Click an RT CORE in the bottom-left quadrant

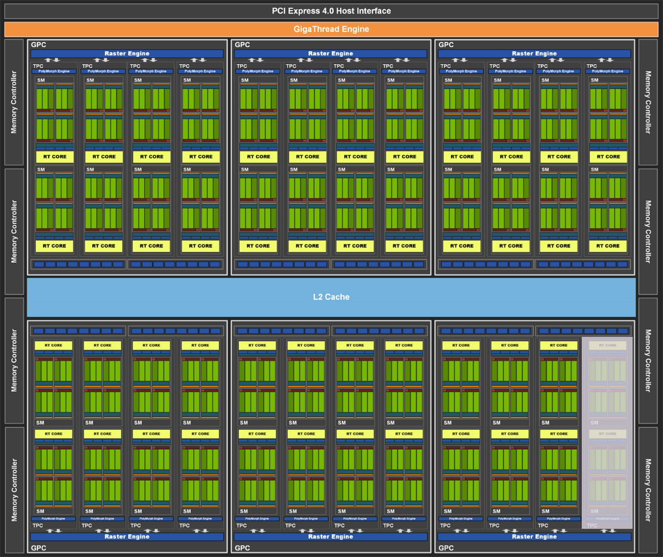click(x=54, y=345)
